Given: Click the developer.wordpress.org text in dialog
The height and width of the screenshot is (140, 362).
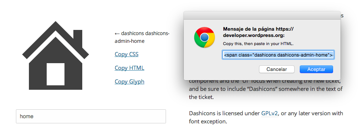Looking at the screenshot, I should click(254, 35).
